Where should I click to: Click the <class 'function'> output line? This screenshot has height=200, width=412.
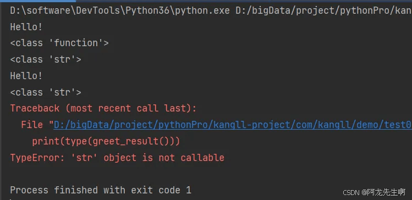(x=59, y=43)
